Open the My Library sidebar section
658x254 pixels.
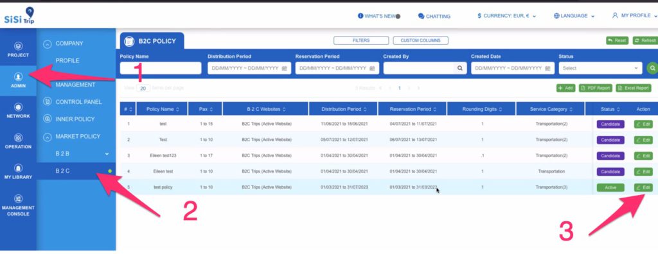[18, 172]
